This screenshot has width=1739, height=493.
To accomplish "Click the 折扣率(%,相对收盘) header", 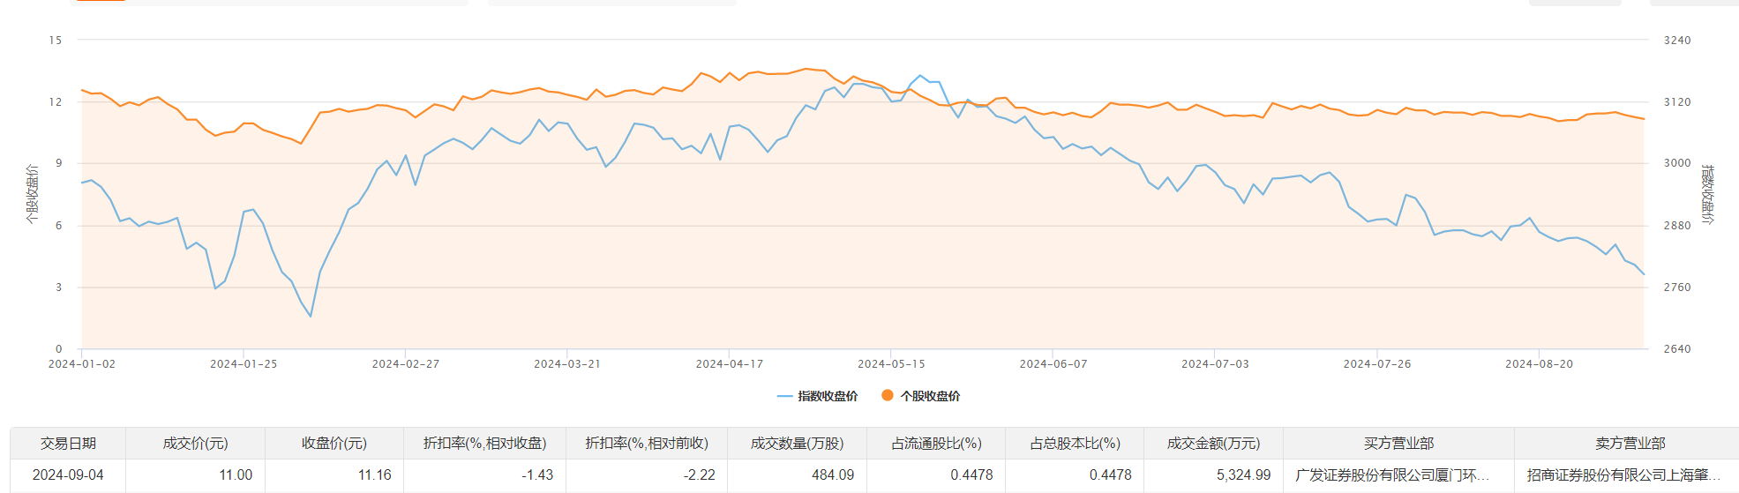I will 484,443.
